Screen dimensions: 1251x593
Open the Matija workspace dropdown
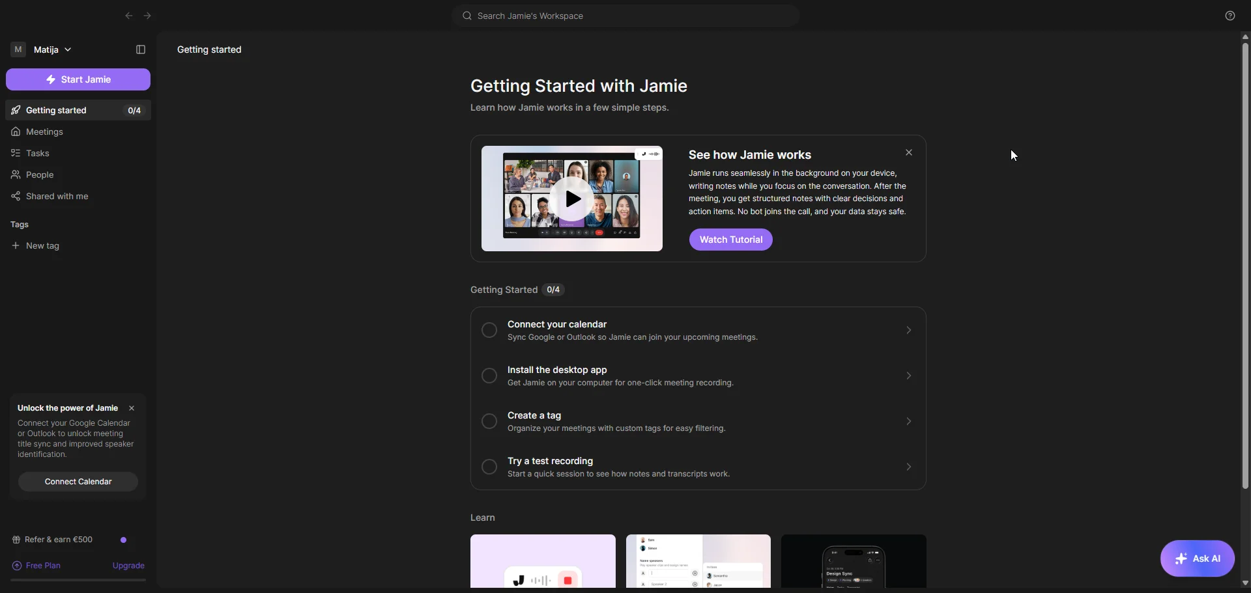pyautogui.click(x=53, y=49)
